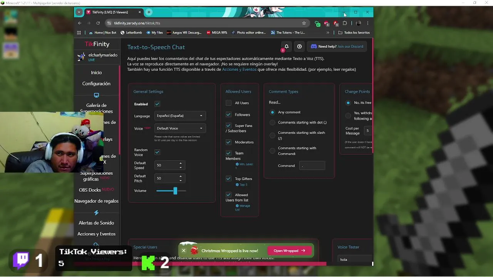The width and height of the screenshot is (493, 277).
Task: Adjust the Volume slider handle
Action: point(175,191)
